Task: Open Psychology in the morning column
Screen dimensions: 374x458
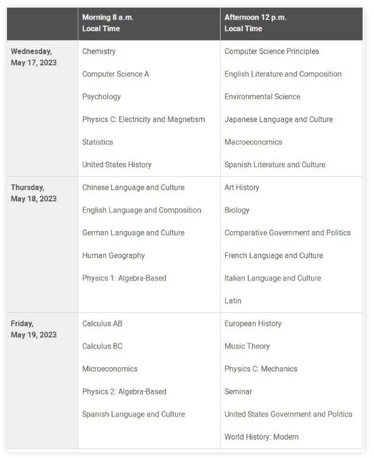Action: point(101,97)
